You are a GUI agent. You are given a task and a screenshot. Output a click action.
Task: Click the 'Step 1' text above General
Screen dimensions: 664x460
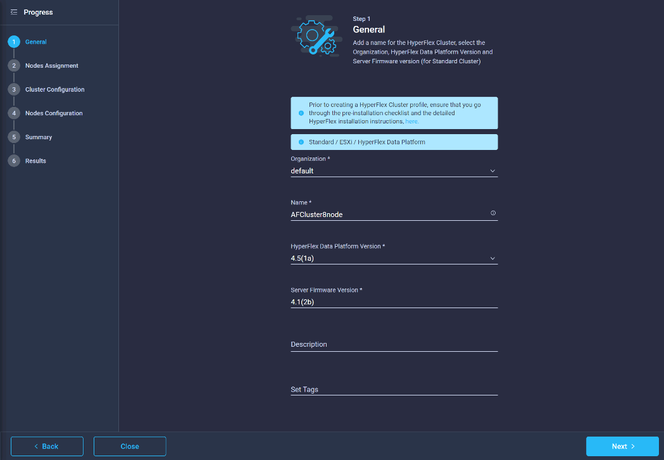point(361,18)
